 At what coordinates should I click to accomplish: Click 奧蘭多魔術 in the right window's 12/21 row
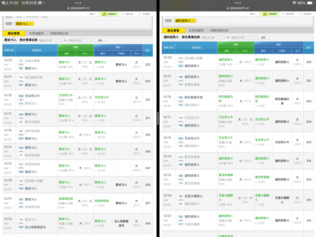point(192,85)
